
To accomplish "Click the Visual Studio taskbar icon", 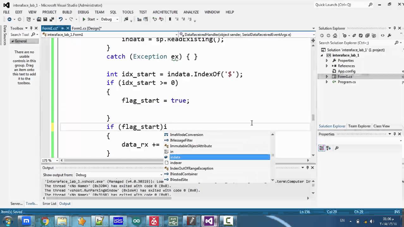I will [209, 221].
